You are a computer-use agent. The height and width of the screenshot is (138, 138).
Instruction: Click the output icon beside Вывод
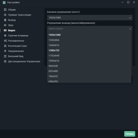point(5,20)
